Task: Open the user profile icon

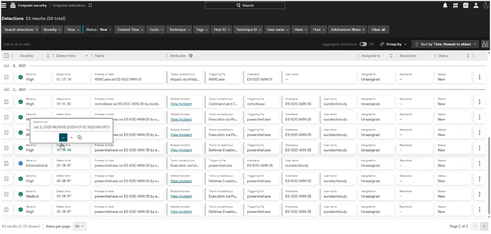Action: click(x=476, y=6)
